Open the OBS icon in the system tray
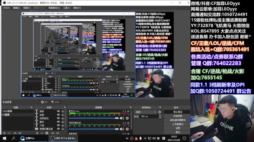 coord(132,138)
